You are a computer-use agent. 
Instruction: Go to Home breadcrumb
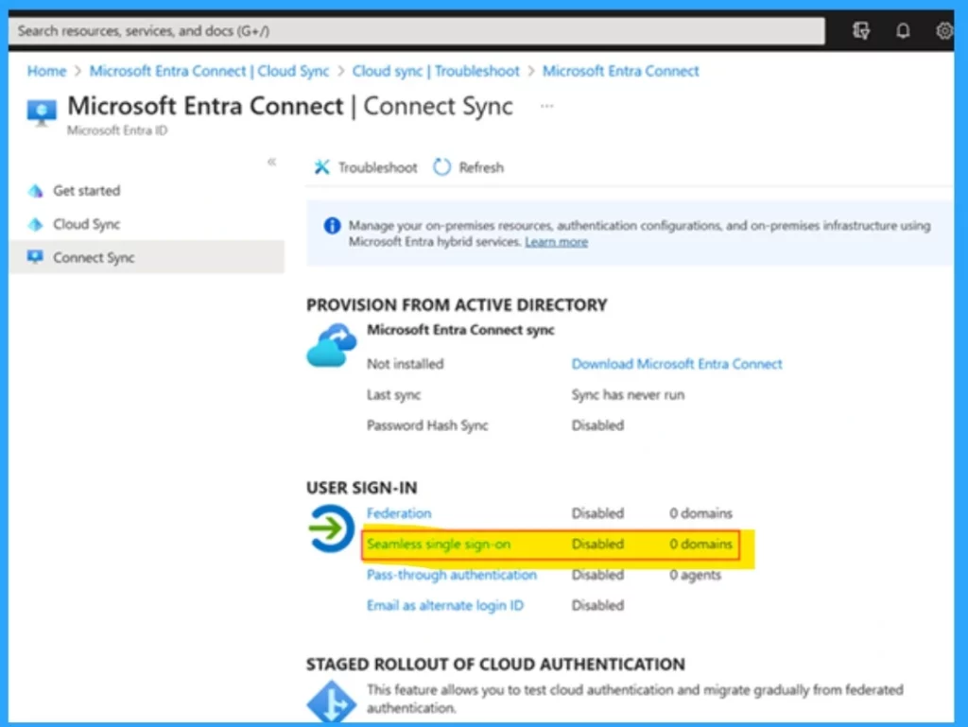point(47,71)
